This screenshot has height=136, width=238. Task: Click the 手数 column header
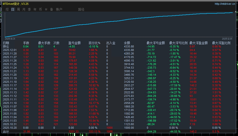tap(26, 43)
